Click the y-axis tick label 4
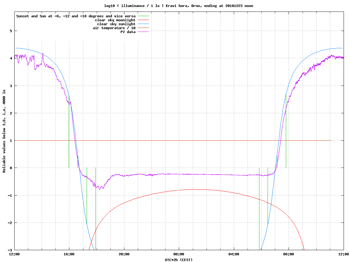The width and height of the screenshot is (350, 262). [x=11, y=58]
